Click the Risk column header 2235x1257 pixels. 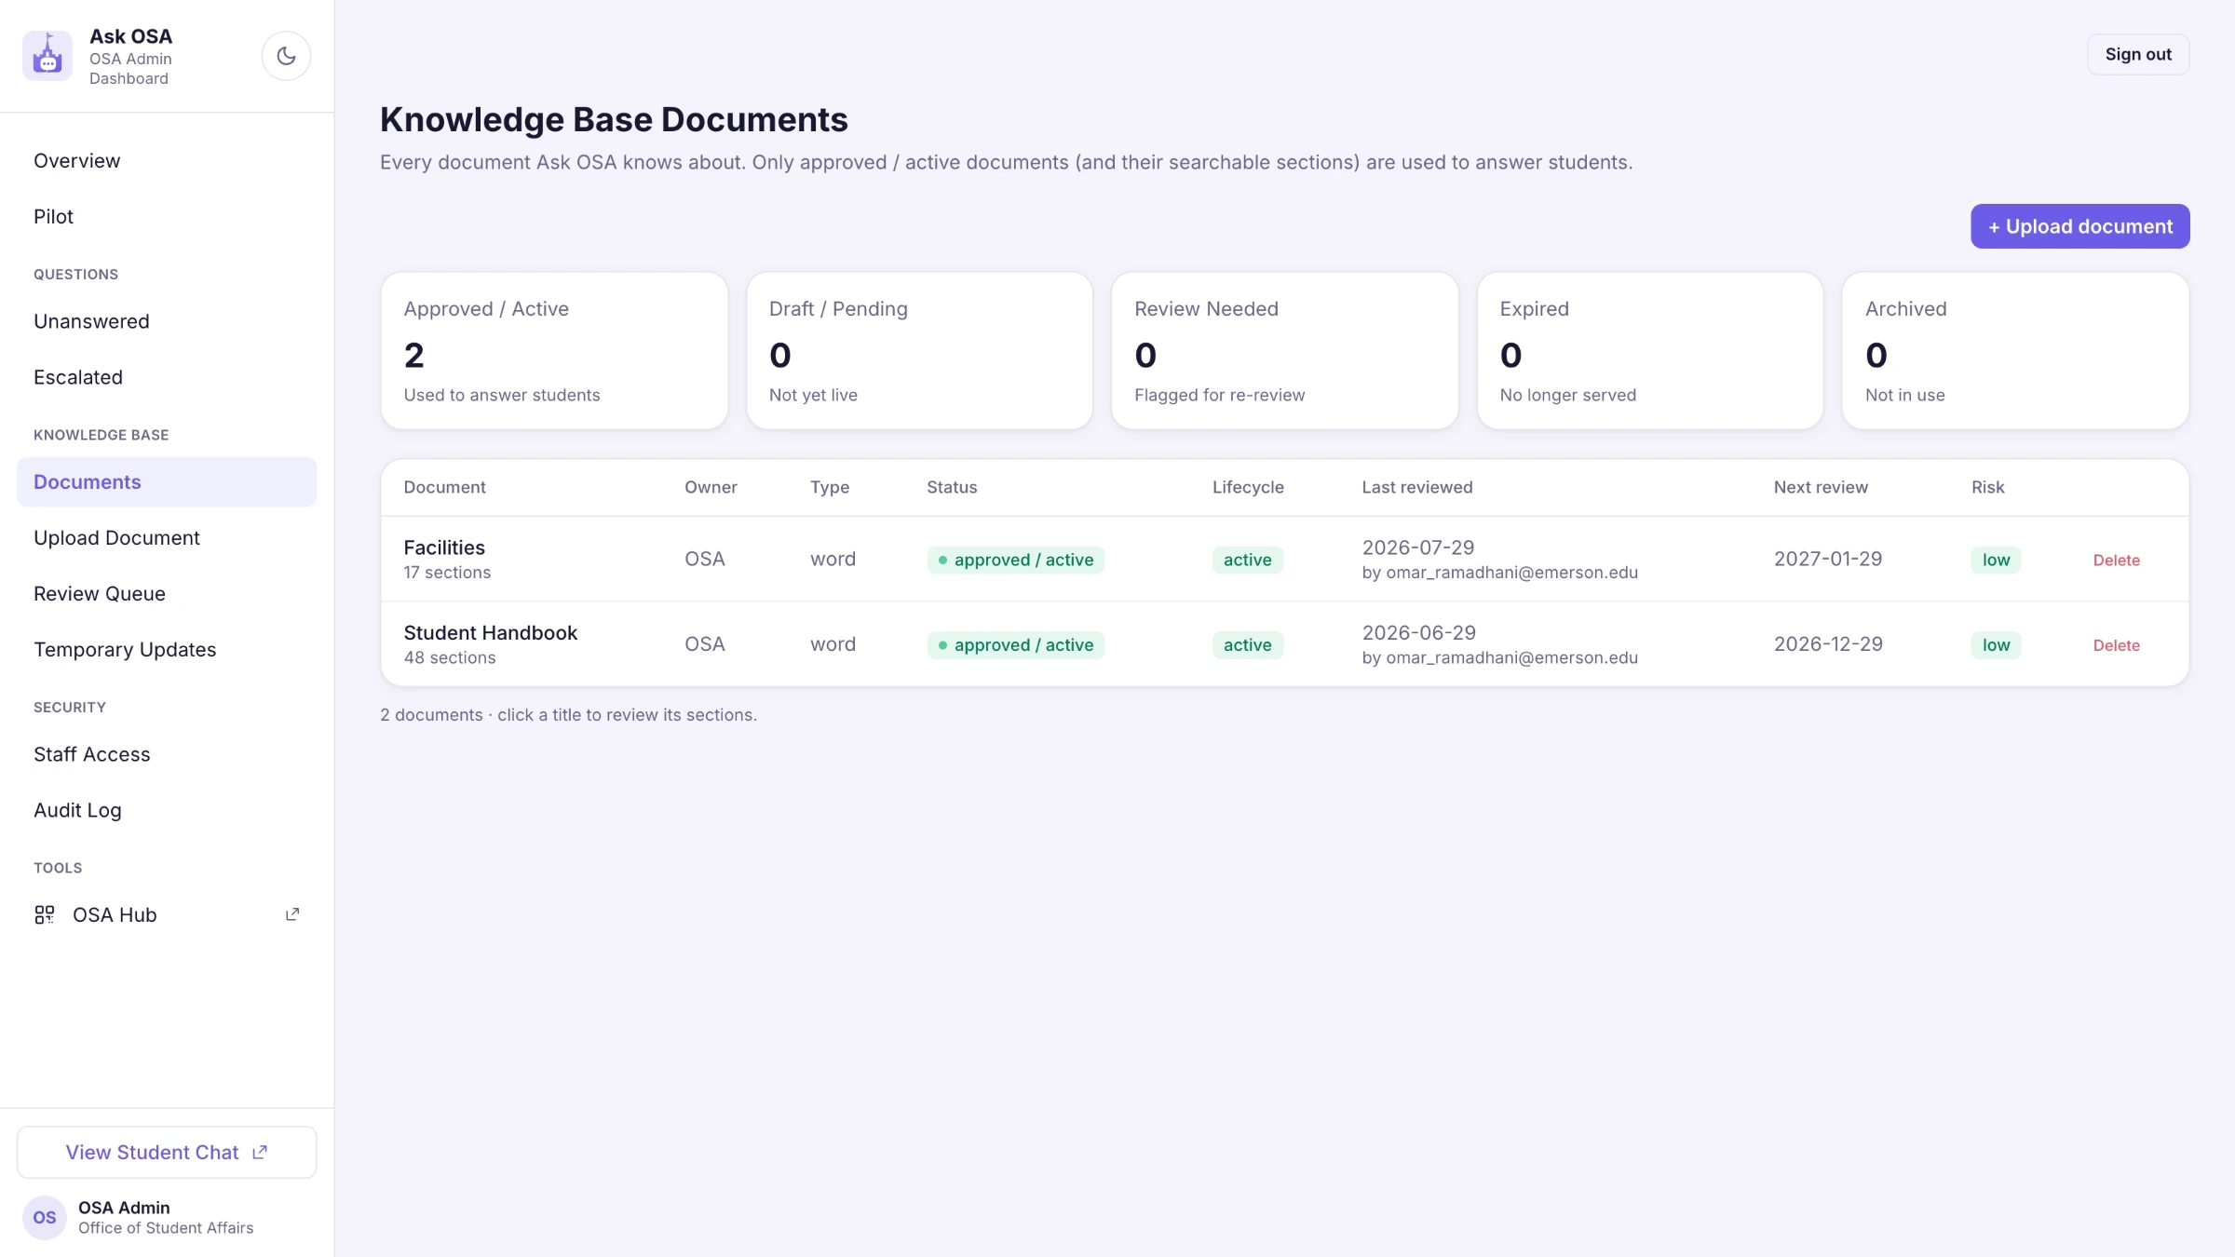1987,487
